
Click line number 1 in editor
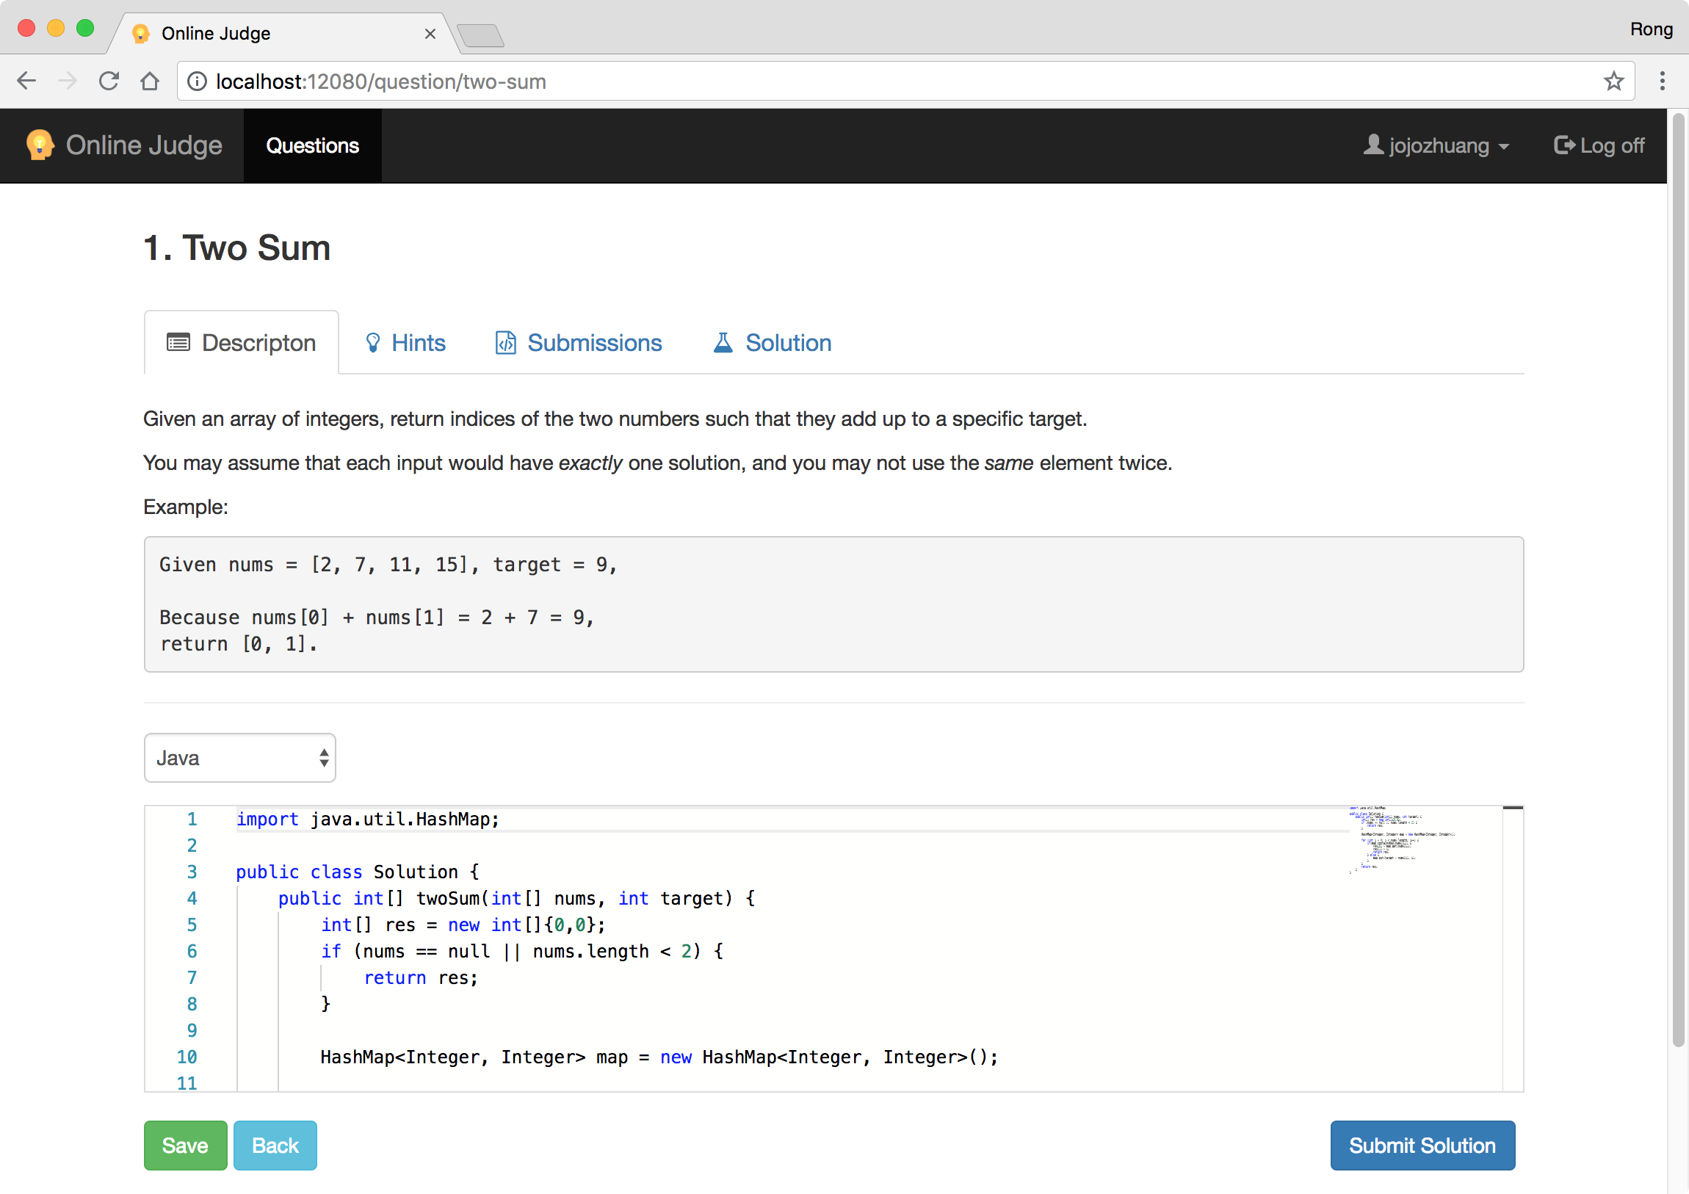click(192, 819)
